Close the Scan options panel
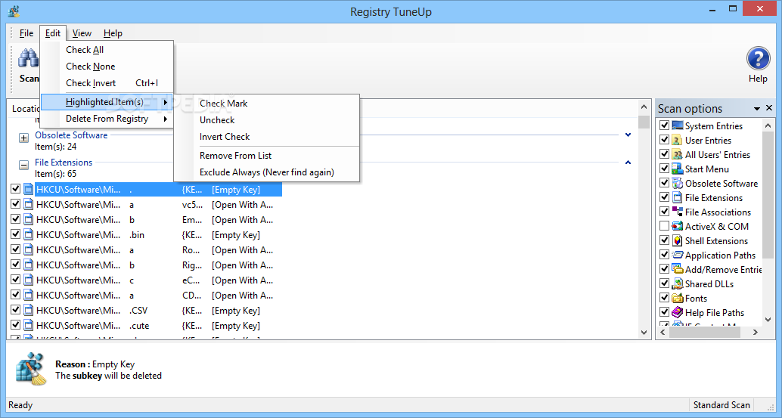 point(768,108)
